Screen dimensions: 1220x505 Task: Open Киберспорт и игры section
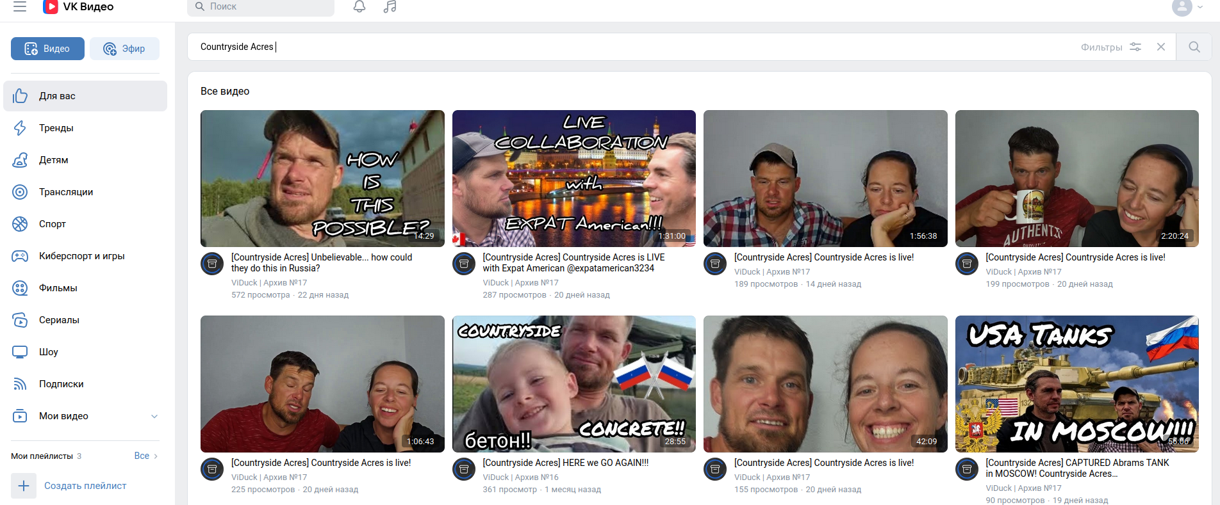(85, 256)
